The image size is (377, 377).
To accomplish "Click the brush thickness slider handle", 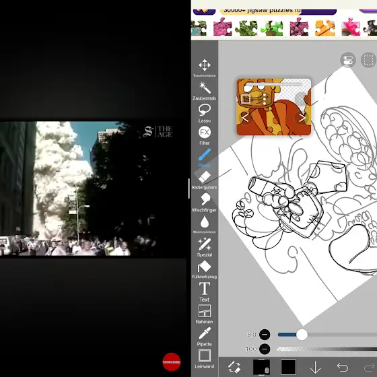I will (302, 335).
